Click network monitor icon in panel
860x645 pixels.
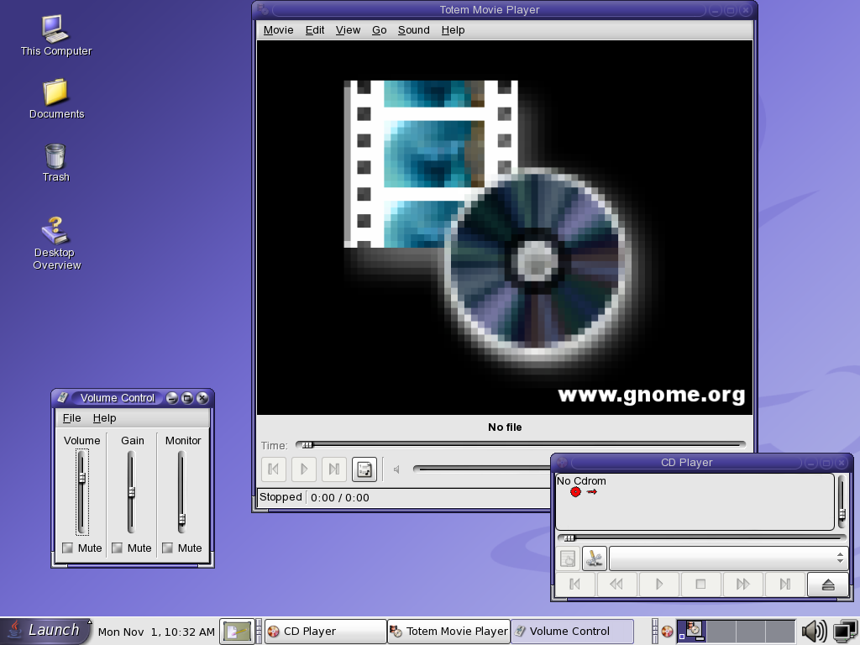click(845, 632)
